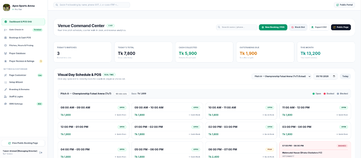Click the Page Customizer wand icon

tap(6, 75)
